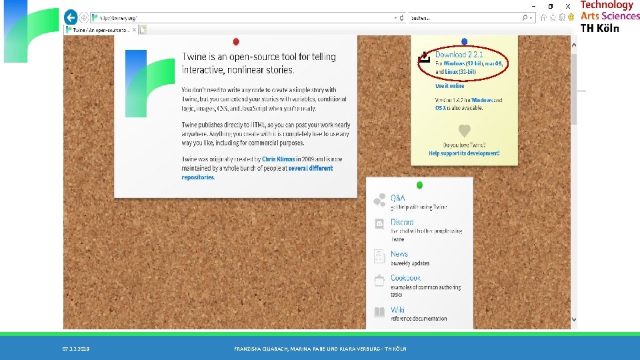The image size is (640, 360).
Task: Click the Twine headline paragraph text
Action: 259,63
